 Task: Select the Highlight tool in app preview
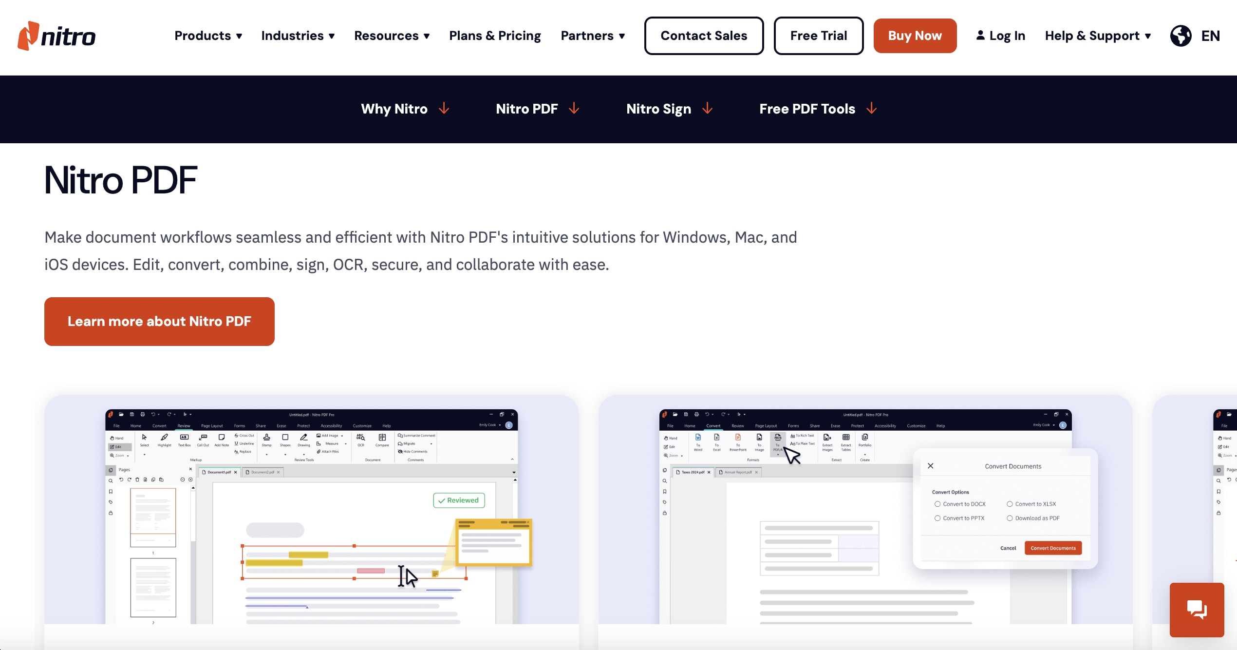click(x=165, y=440)
